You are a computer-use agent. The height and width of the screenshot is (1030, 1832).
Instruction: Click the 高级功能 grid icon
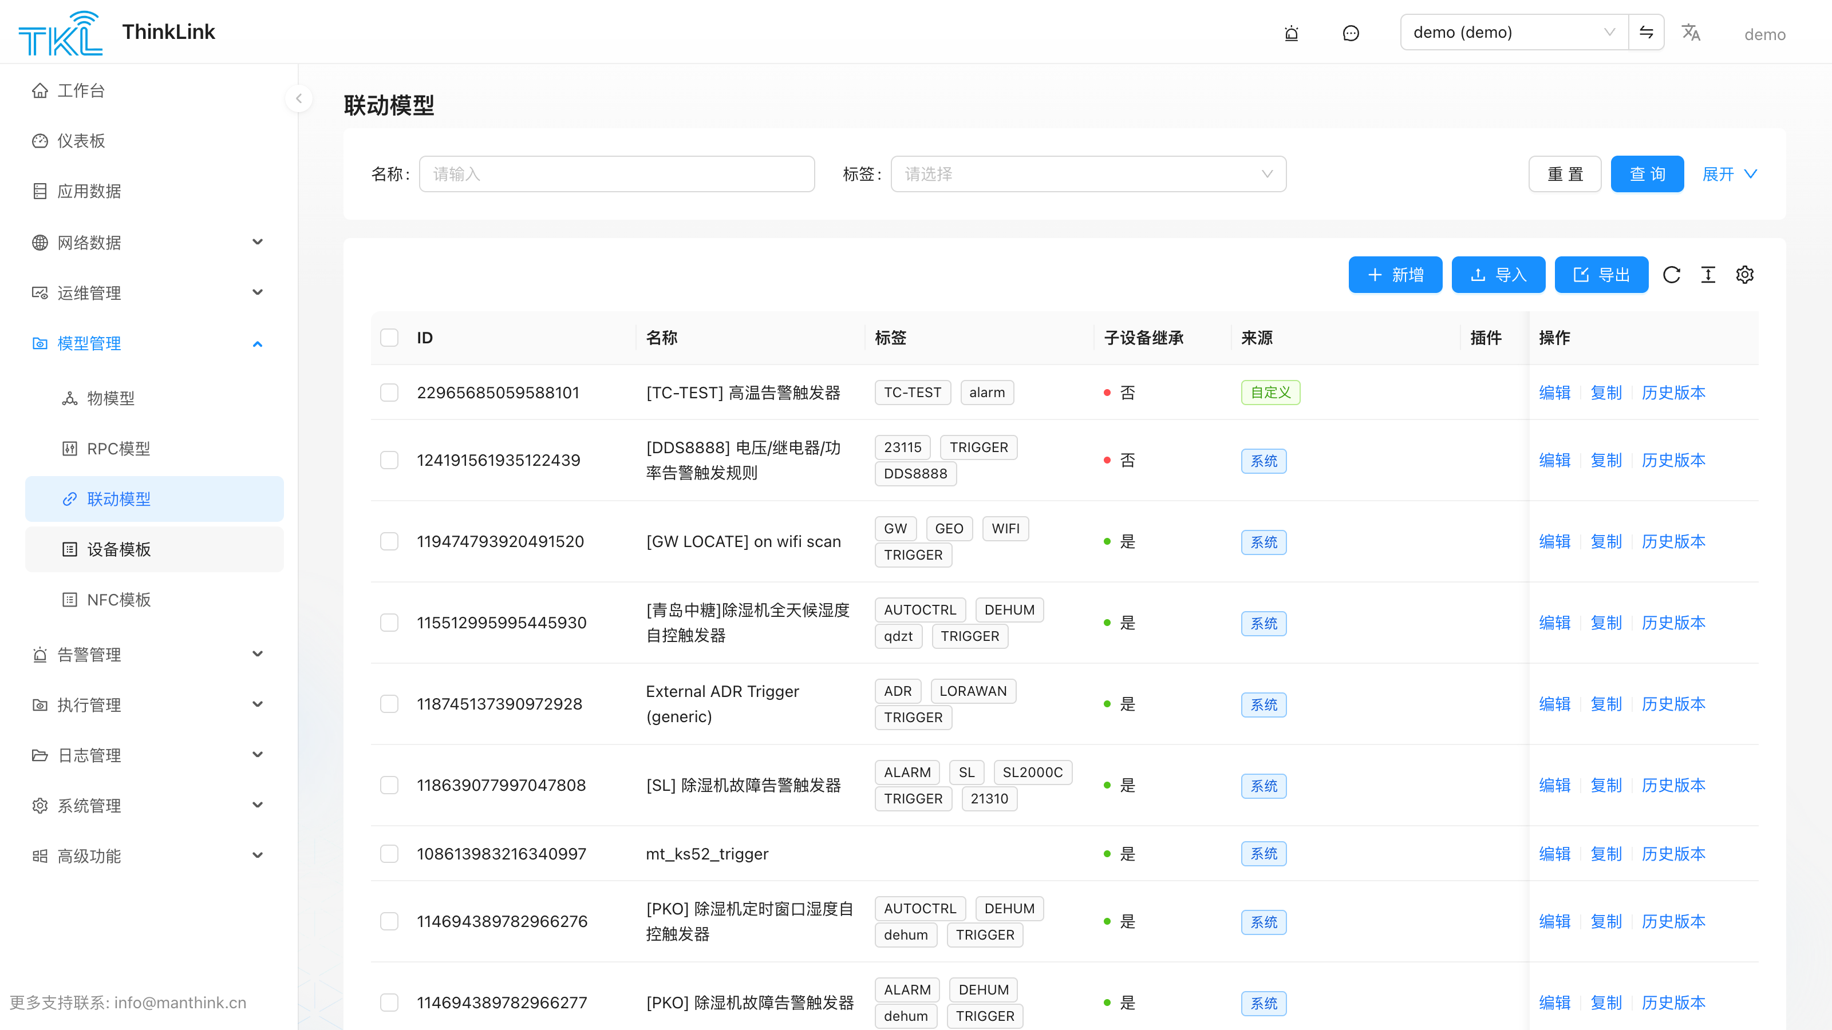point(40,856)
